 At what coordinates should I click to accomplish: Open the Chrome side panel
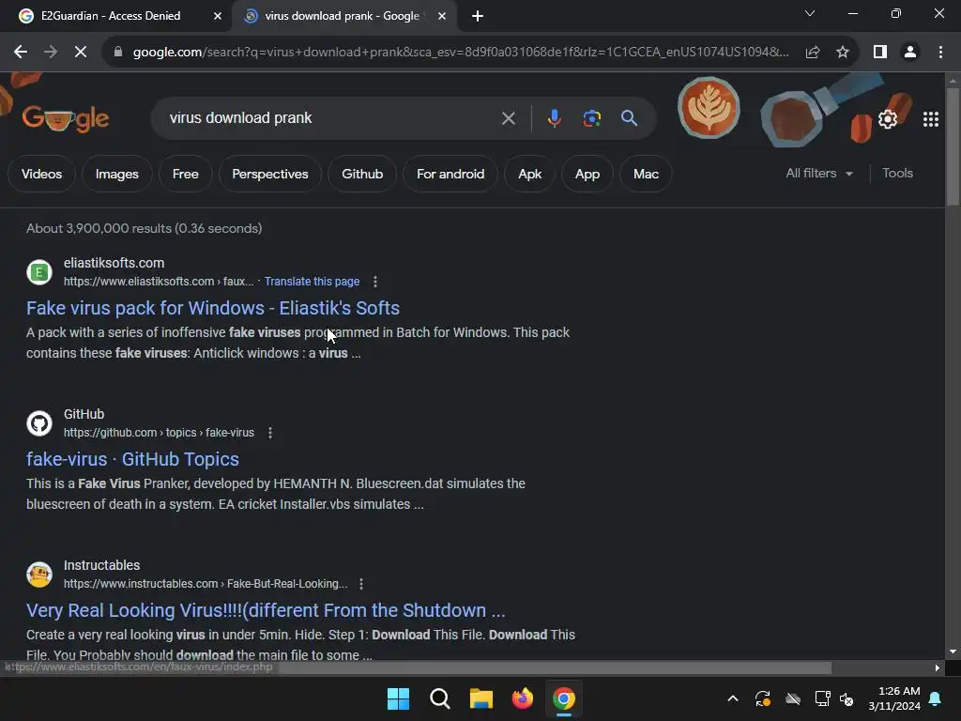[880, 53]
